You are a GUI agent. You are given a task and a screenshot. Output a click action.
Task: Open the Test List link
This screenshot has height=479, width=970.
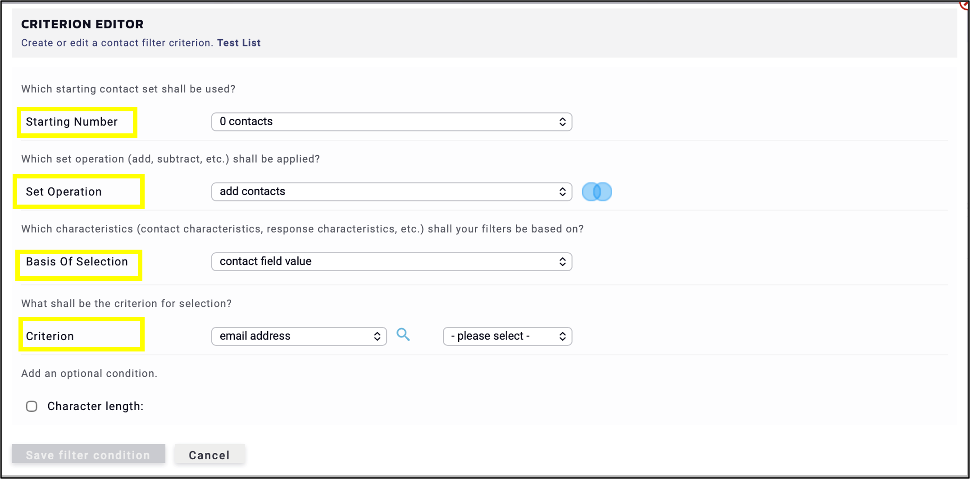click(239, 43)
